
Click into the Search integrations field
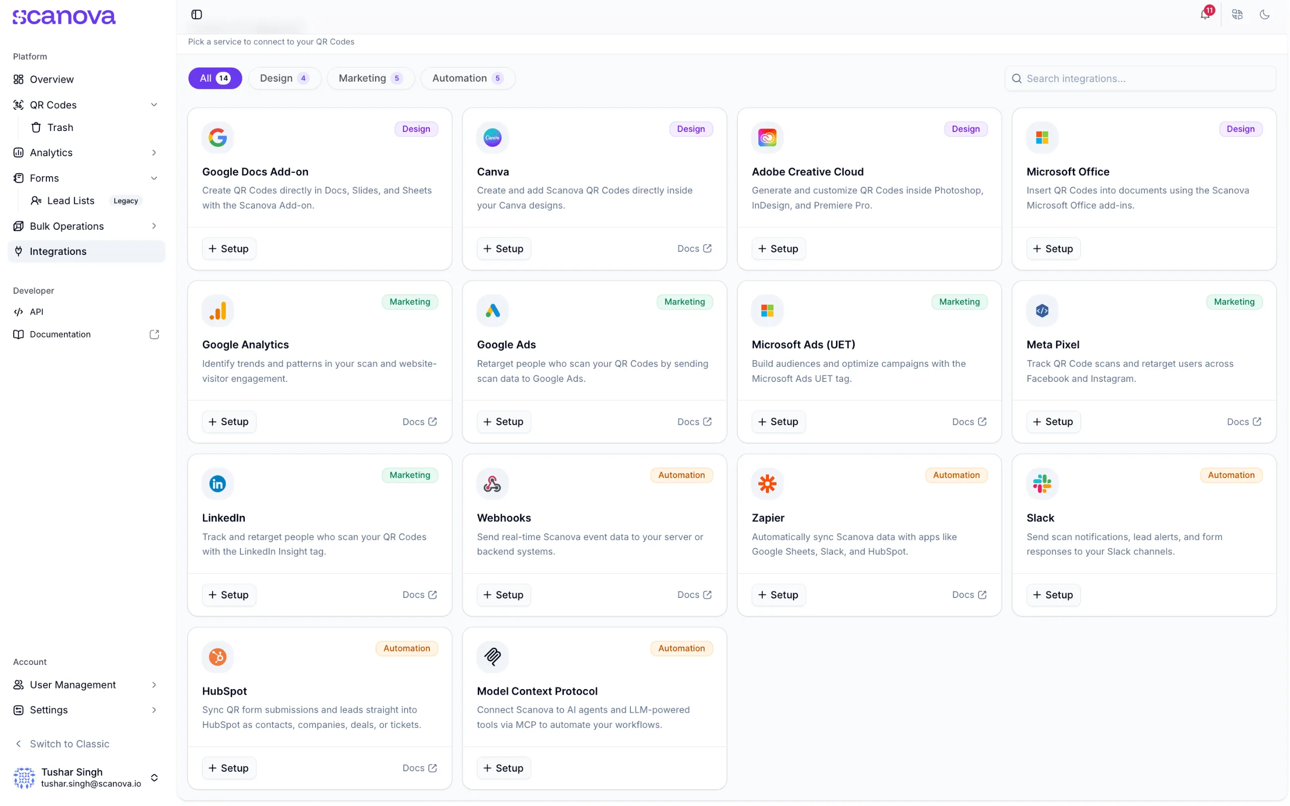(1140, 79)
